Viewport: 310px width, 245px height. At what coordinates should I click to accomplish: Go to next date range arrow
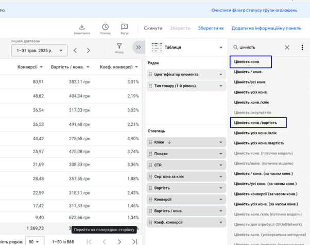pyautogui.click(x=89, y=51)
